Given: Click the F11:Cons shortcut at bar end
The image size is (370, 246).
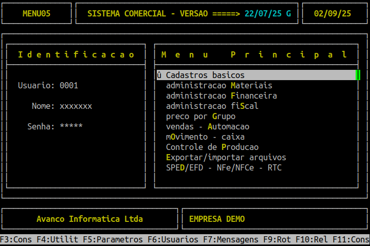Looking at the screenshot, I should [351, 240].
